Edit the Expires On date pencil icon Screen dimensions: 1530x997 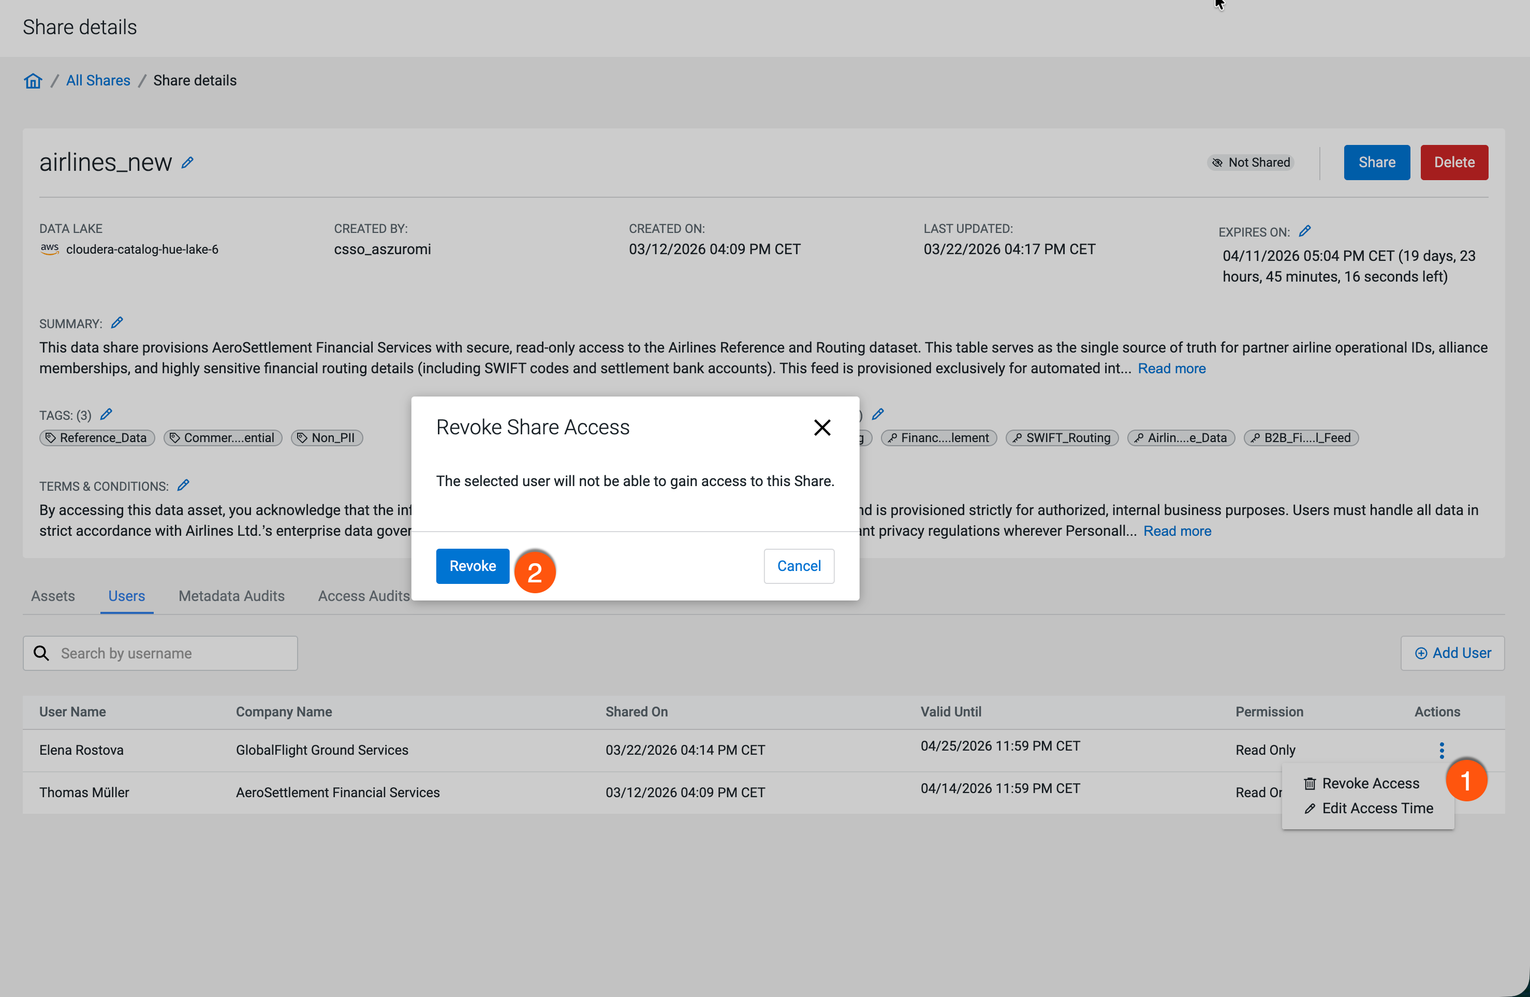point(1304,231)
